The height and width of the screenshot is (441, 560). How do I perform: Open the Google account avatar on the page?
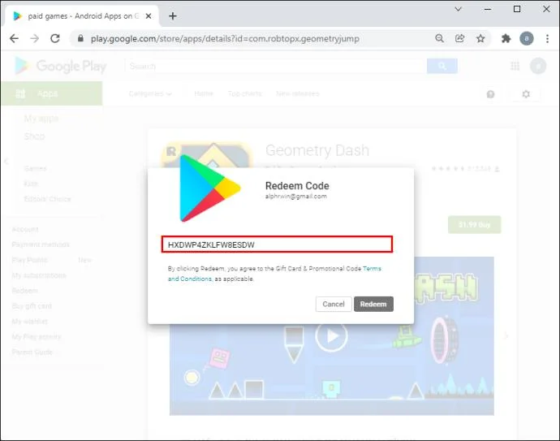pyautogui.click(x=538, y=66)
